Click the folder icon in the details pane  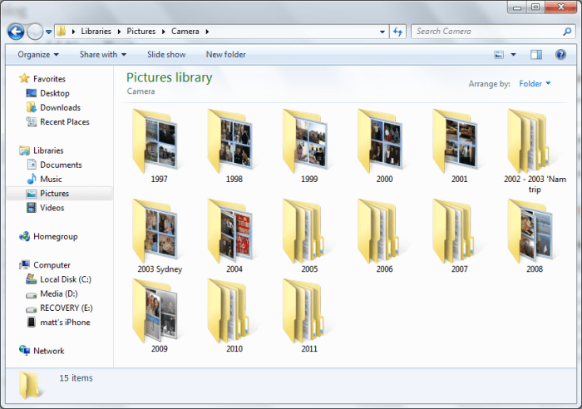coord(30,385)
